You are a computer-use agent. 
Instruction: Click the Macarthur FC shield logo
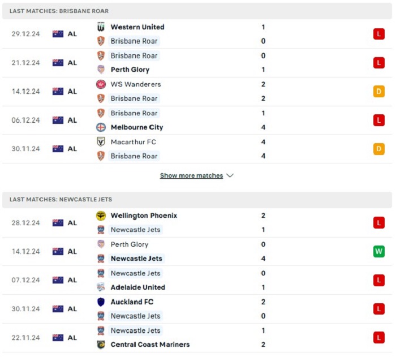(101, 142)
